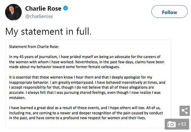Image resolution: width=191 pixels, height=132 pixels.
Task: Click the camera gallery icon
Action: click(172, 124)
